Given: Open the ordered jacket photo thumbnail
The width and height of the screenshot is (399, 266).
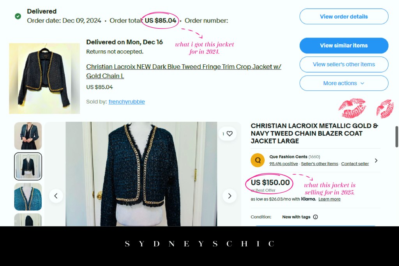Looking at the screenshot, I should click(x=44, y=78).
